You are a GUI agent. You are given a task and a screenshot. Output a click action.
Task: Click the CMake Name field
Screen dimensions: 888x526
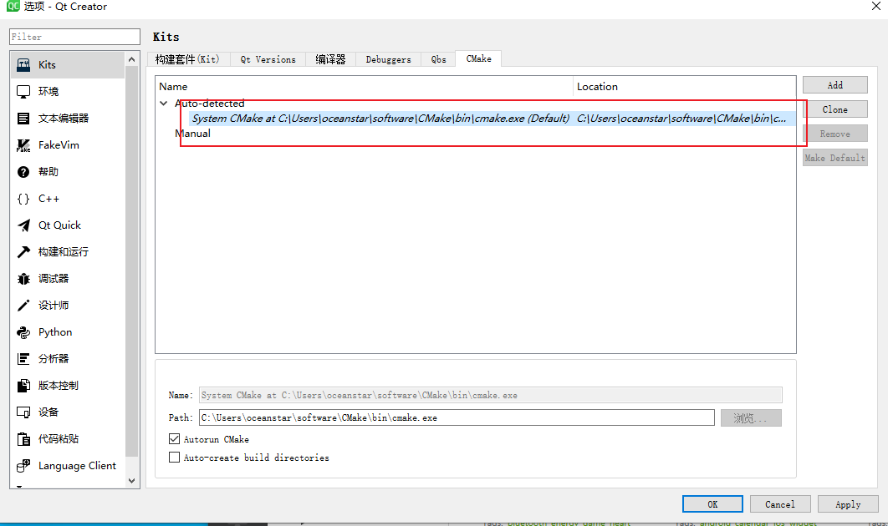491,395
